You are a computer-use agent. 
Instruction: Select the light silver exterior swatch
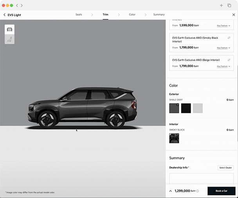click(x=198, y=108)
